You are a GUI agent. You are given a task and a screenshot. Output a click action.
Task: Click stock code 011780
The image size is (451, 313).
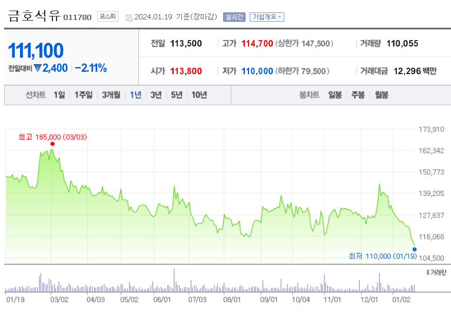click(77, 18)
